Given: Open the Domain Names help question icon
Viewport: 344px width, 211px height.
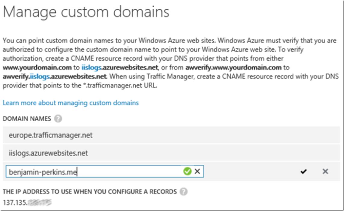Looking at the screenshot, I should [x=58, y=119].
